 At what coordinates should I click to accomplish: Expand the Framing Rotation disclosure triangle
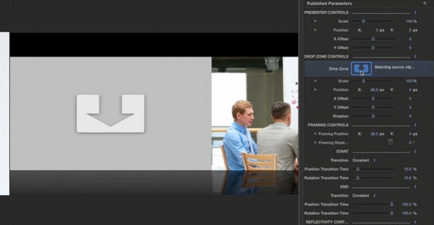pos(315,143)
